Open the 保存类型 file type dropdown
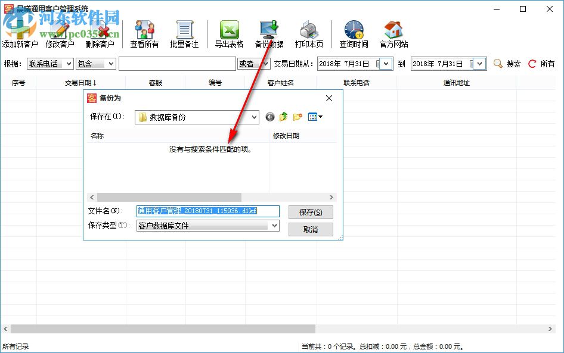 275,226
